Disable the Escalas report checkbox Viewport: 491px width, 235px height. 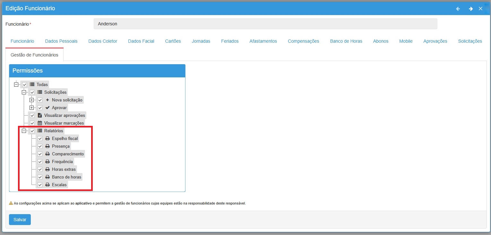coord(40,185)
